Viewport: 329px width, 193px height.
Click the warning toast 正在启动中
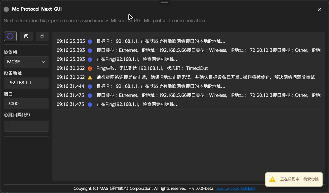pyautogui.click(x=294, y=179)
